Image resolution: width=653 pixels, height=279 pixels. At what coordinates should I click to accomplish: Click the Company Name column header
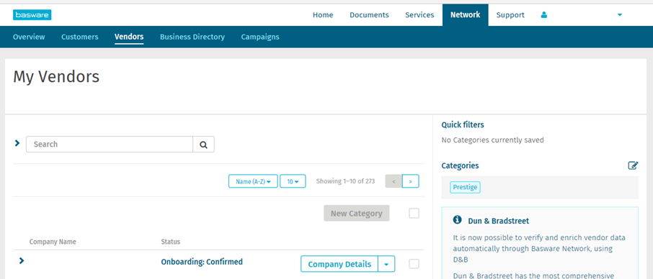pyautogui.click(x=53, y=242)
